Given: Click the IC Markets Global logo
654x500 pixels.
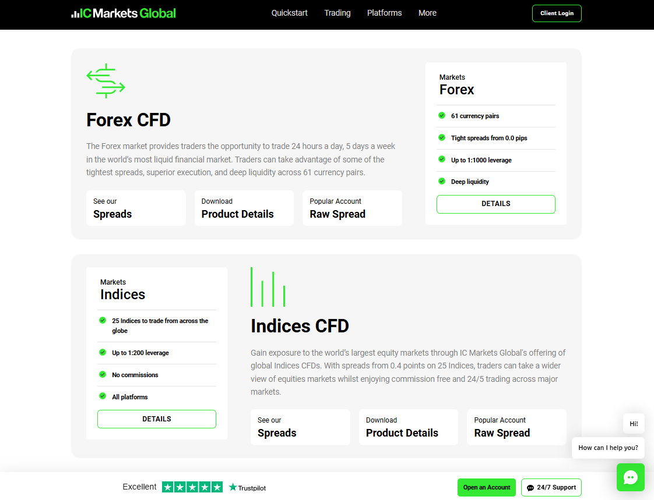Looking at the screenshot, I should click(123, 13).
